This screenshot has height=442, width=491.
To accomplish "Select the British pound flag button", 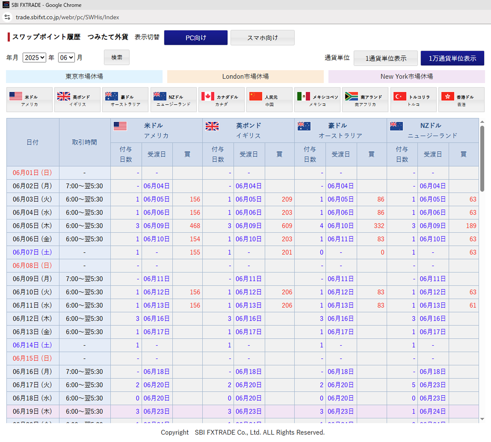I will [78, 100].
